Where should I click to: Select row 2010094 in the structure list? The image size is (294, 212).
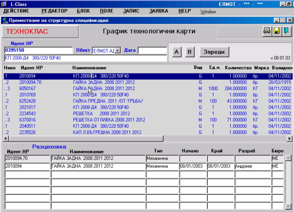tap(148, 76)
